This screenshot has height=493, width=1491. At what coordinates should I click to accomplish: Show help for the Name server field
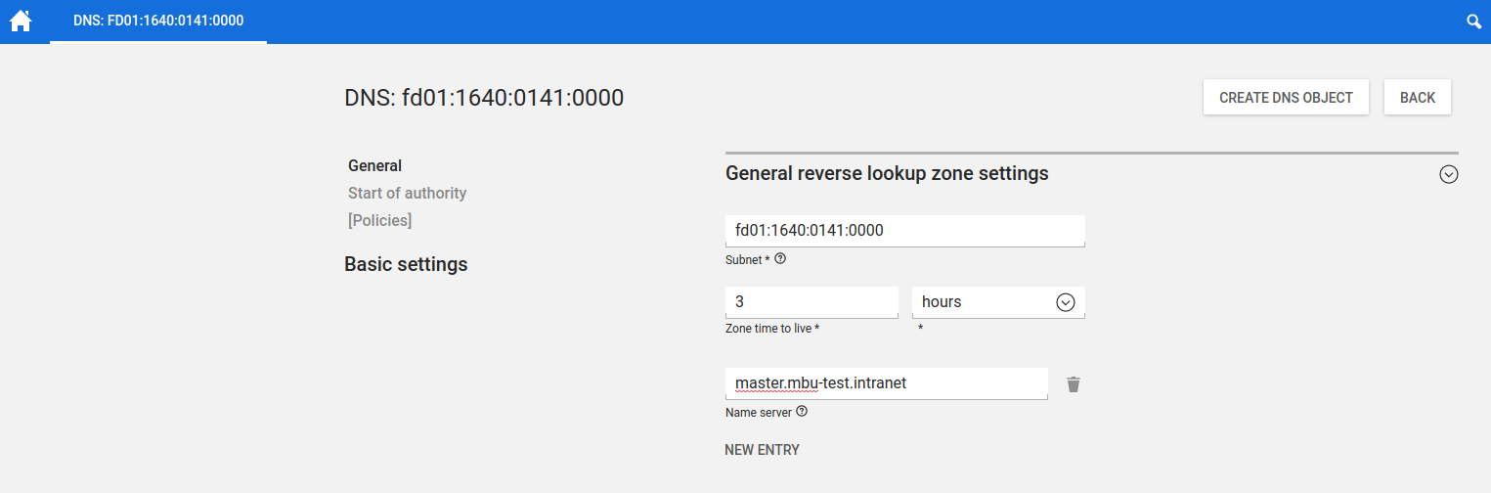click(x=802, y=412)
